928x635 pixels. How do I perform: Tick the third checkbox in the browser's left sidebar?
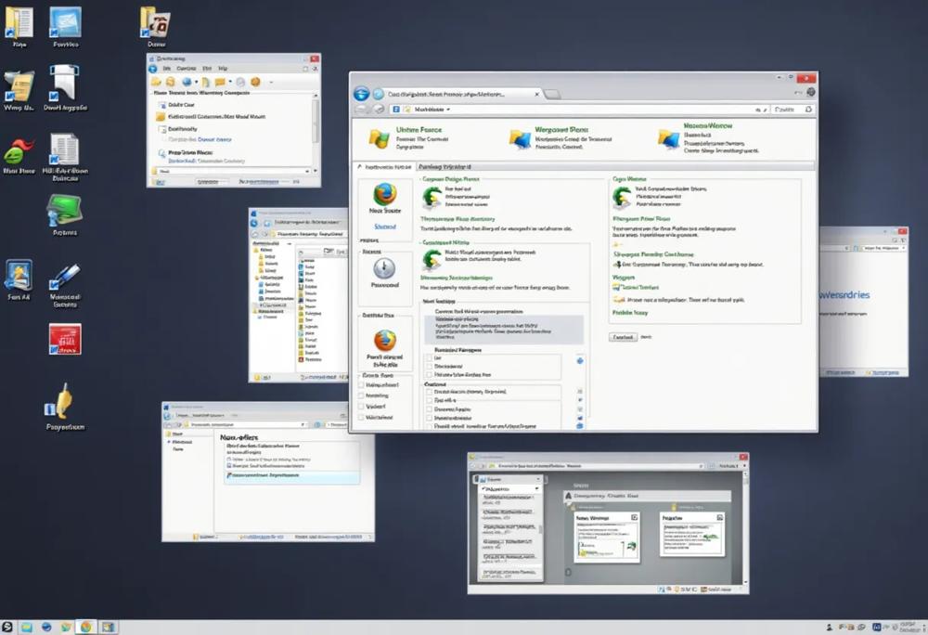point(361,407)
